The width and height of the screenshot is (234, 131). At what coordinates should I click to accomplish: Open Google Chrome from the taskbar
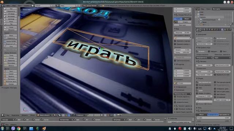click(x=19, y=128)
